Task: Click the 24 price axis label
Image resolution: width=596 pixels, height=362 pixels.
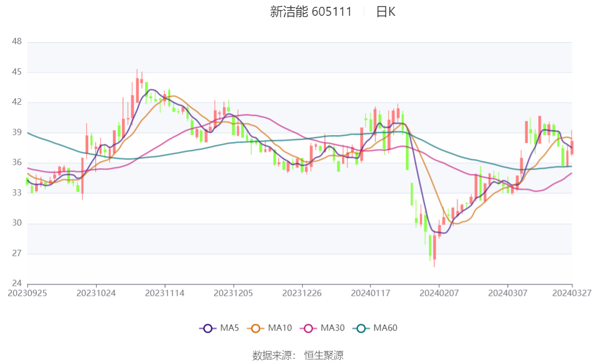Action: click(x=16, y=284)
